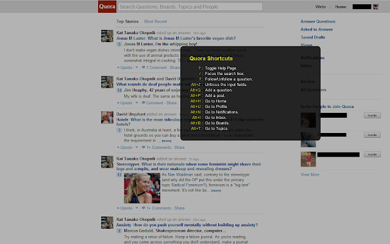Viewport: 390px width, 244px height.
Task: Open downvote arrow on Stereotypes answer
Action: tap(136, 208)
